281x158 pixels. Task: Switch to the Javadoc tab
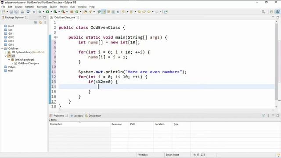pyautogui.click(x=77, y=116)
